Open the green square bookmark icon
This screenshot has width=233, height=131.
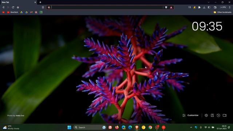click(x=41, y=12)
